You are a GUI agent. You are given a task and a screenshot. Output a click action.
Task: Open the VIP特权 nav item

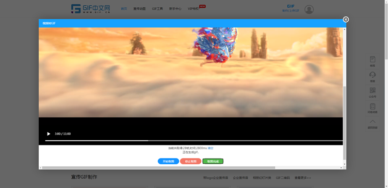click(x=193, y=9)
